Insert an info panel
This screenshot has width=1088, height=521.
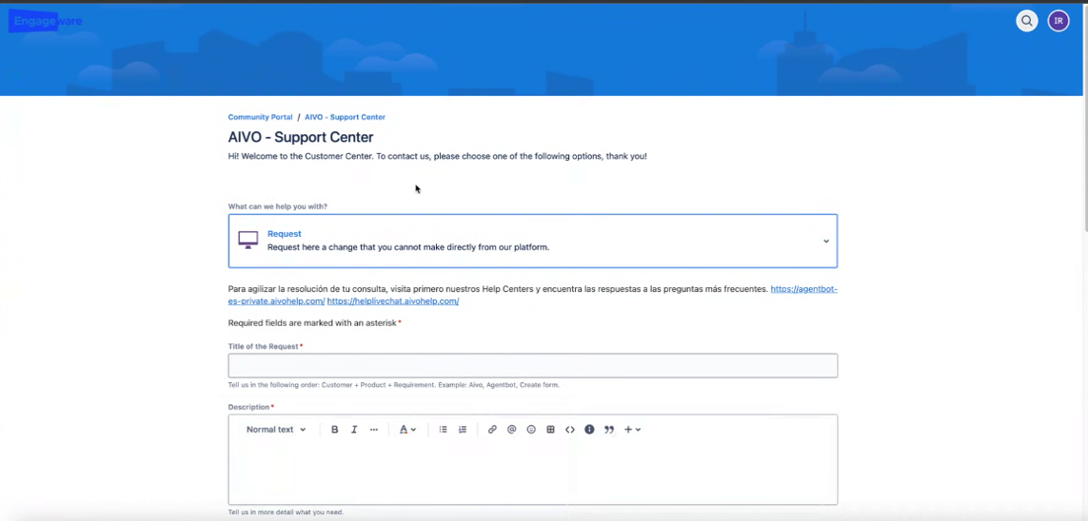click(589, 430)
